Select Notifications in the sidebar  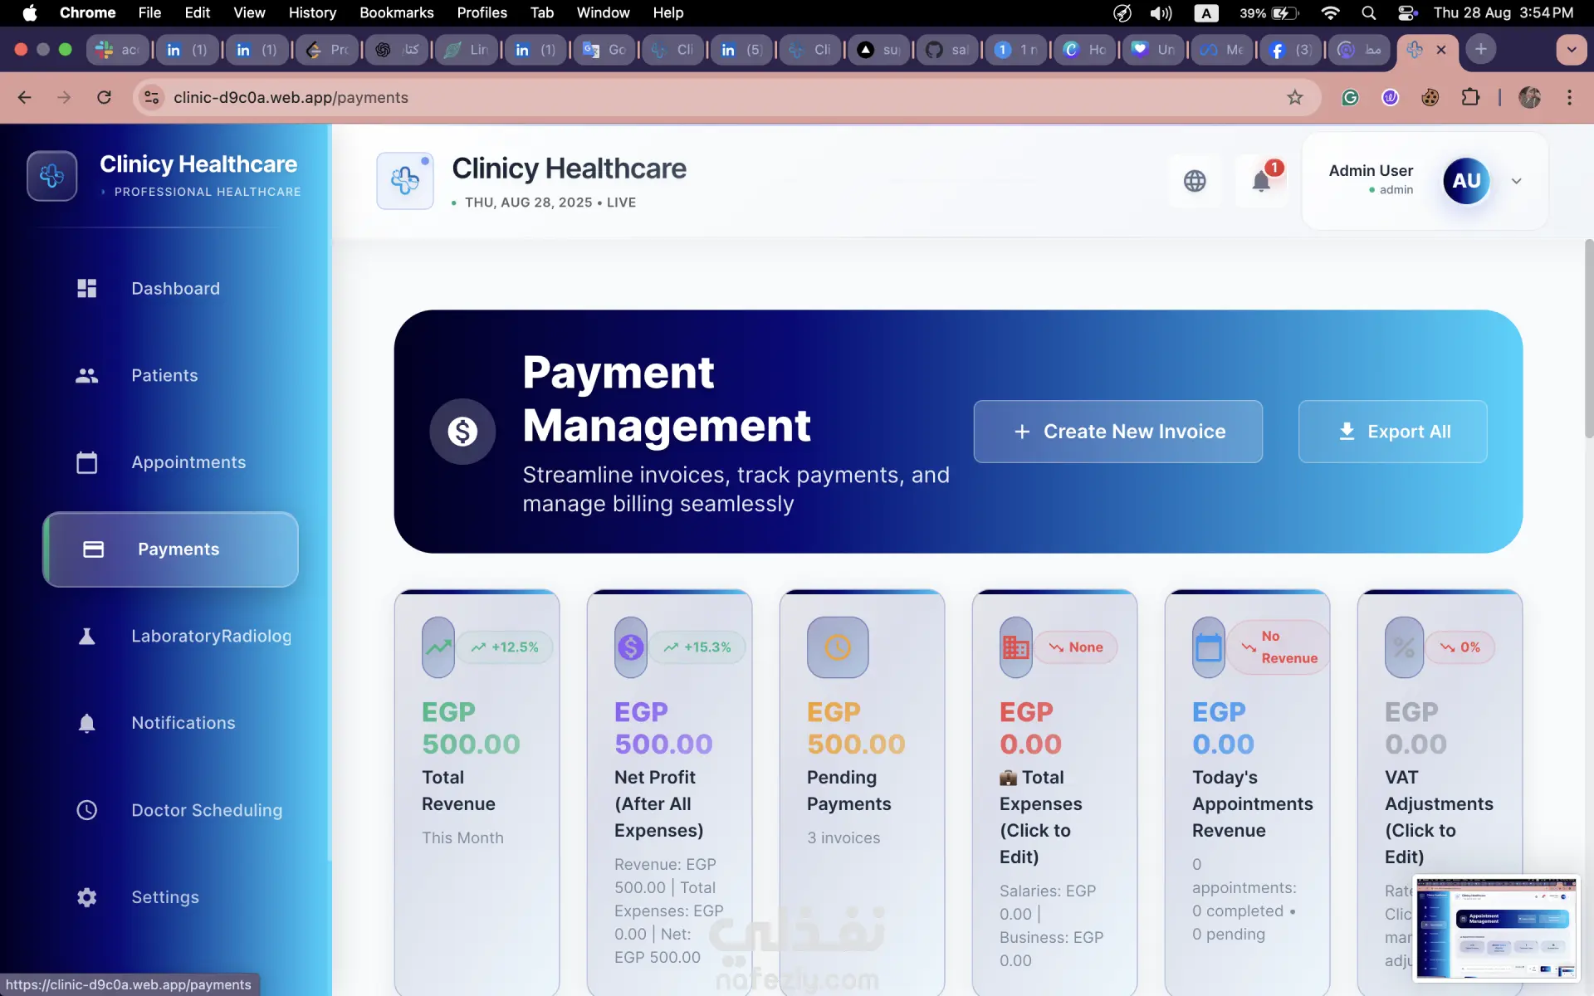click(x=183, y=723)
